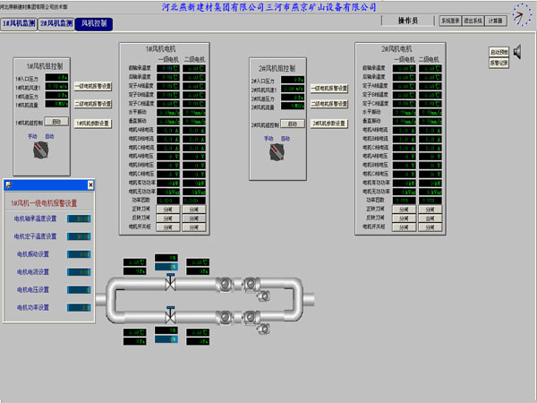
Task: Click the upper pipeline valve symbol
Action: [170, 284]
